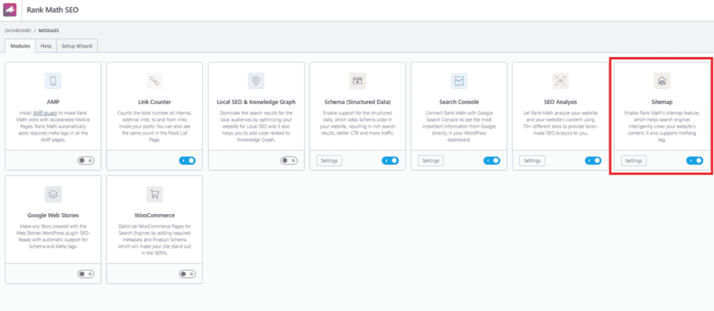
Task: Switch to the Help tab
Action: (46, 46)
